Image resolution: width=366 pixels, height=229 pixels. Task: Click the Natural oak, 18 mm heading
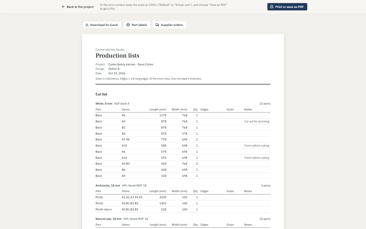point(109,219)
